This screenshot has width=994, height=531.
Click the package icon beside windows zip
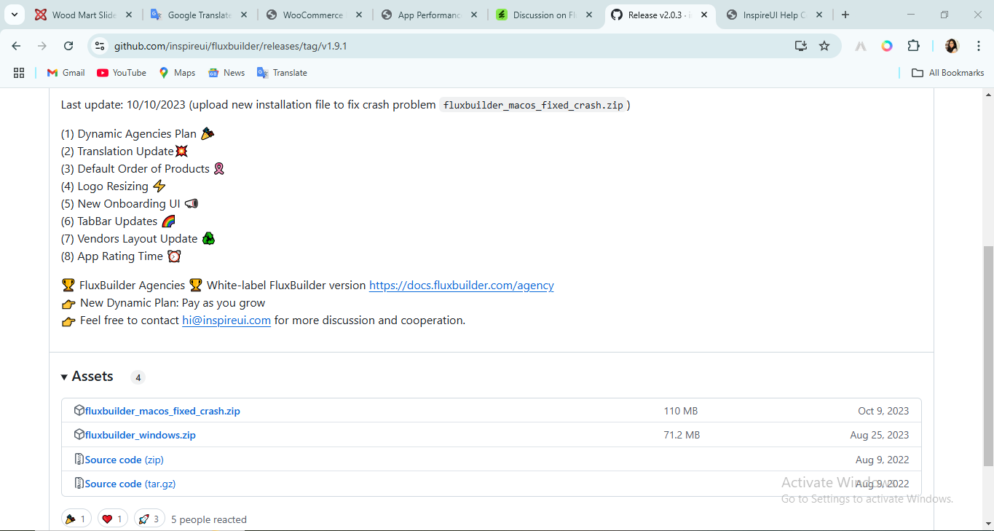click(79, 435)
